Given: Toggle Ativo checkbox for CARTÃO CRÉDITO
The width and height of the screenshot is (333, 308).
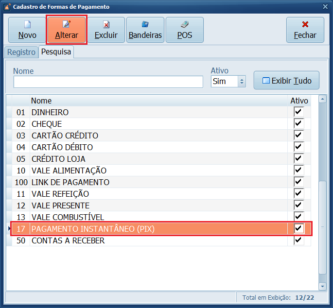Looking at the screenshot, I should tap(298, 136).
